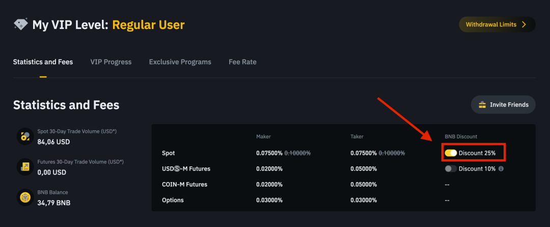Click the COIN-M Futures Taker fee 0.05000%
The width and height of the screenshot is (550, 227).
tap(364, 184)
